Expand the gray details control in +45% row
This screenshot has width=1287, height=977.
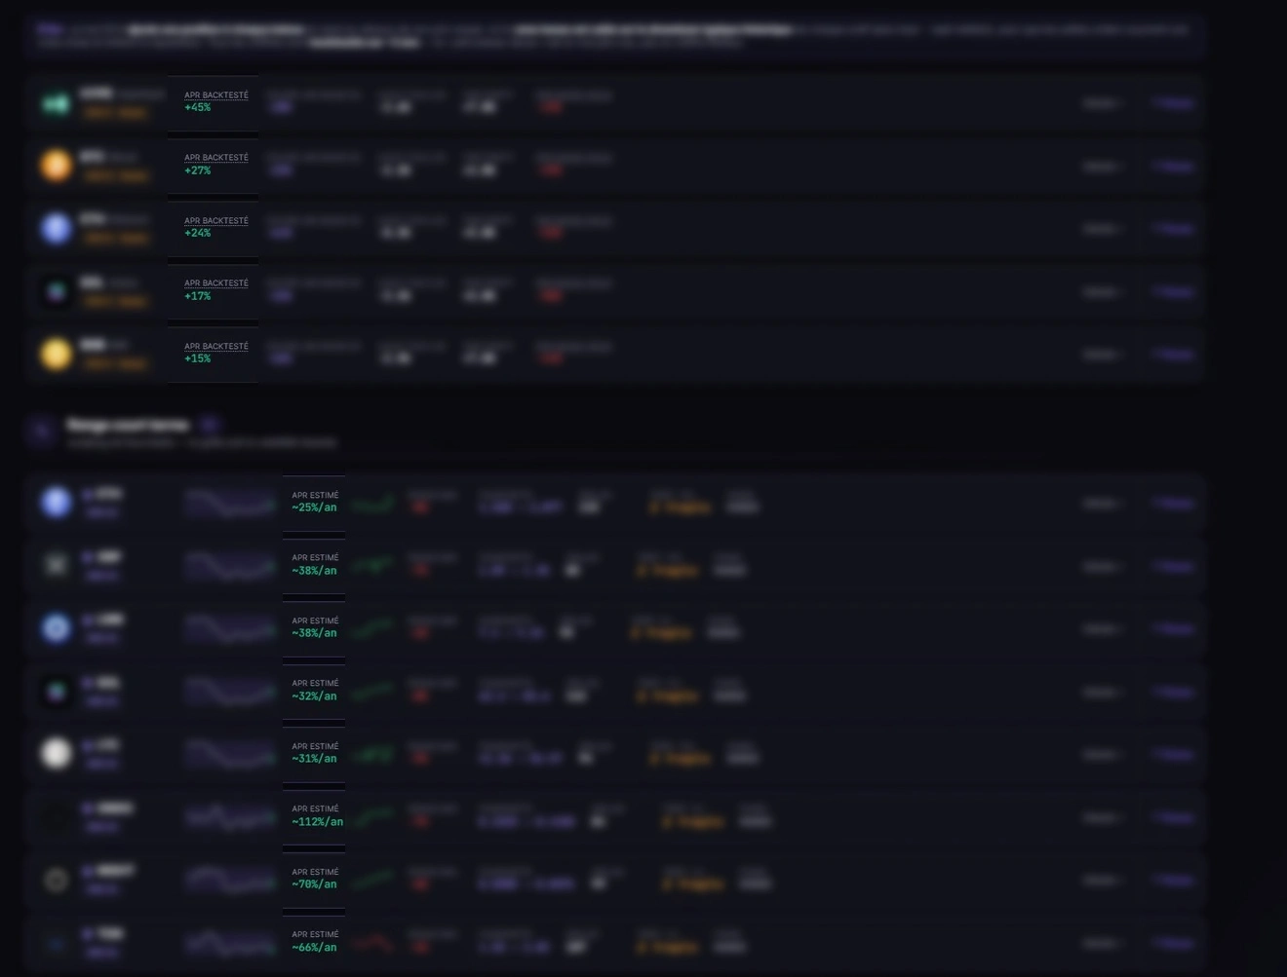(1102, 102)
